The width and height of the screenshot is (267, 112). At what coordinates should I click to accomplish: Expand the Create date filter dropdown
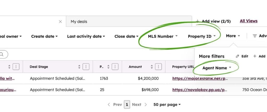pyautogui.click(x=44, y=36)
